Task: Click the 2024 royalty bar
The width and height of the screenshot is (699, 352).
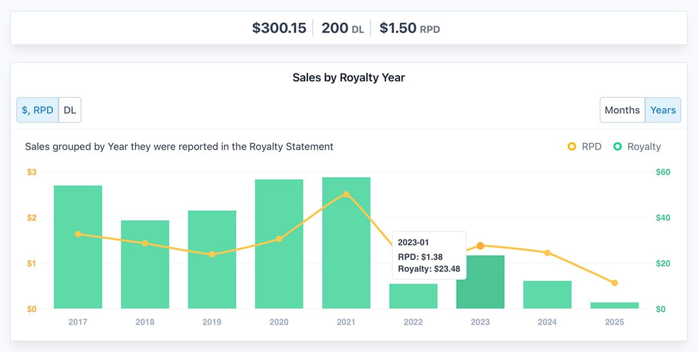Action: tap(547, 295)
